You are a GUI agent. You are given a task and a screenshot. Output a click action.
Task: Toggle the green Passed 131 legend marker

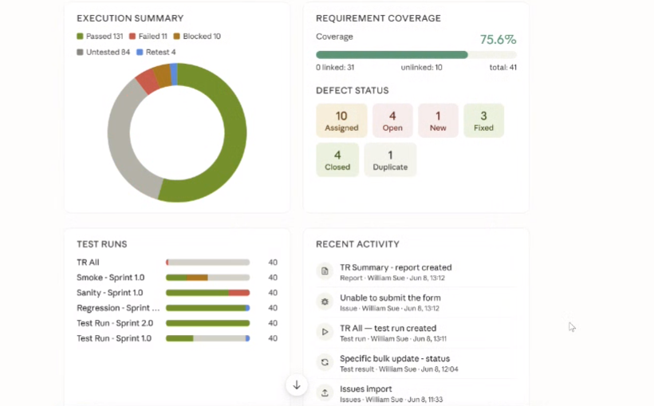point(80,37)
